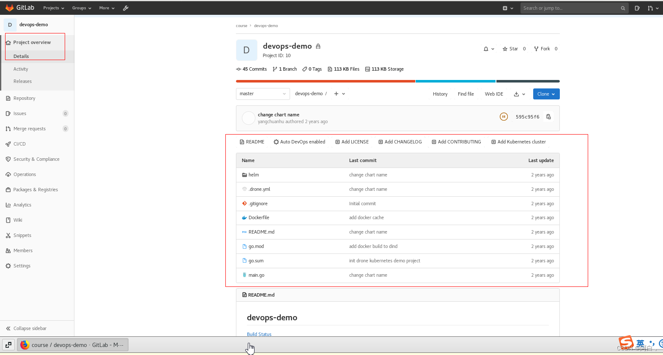Open the admin area wrench icon
The width and height of the screenshot is (663, 355).
pos(126,8)
